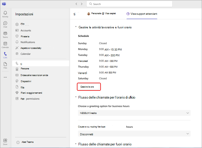Go forward with the right arrow

point(82,4)
